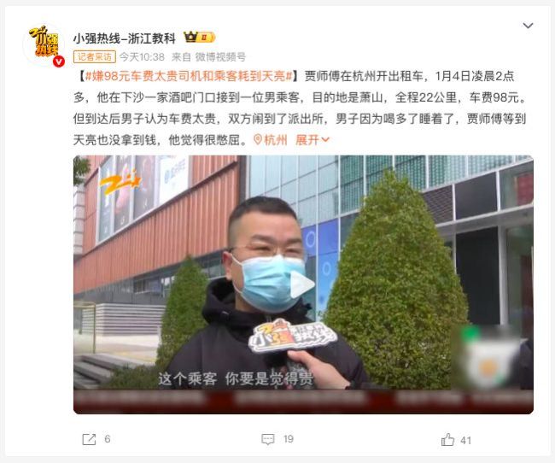Open the 小强热线-浙江教科 account name
The height and width of the screenshot is (463, 555).
(x=125, y=38)
